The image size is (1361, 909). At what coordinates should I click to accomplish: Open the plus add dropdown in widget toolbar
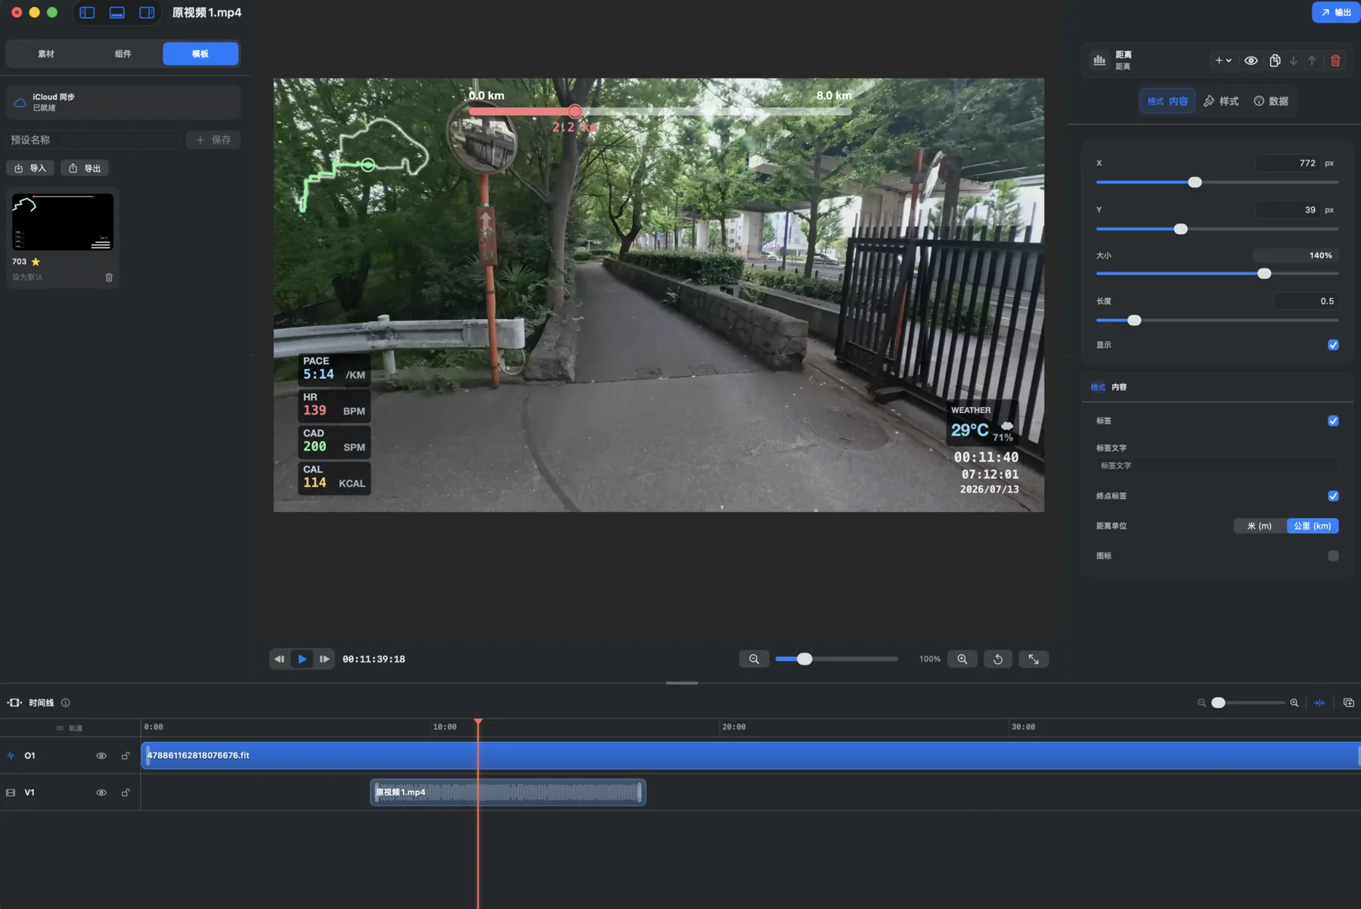[1223, 60]
